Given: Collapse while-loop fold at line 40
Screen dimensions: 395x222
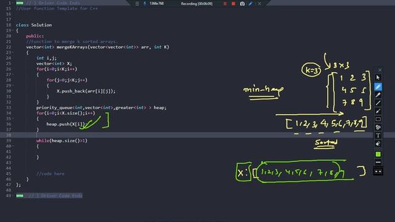Looking at the screenshot, I should [x=13, y=146].
